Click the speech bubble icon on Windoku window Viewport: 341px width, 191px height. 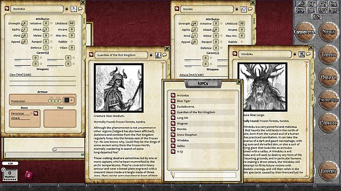(x=309, y=54)
